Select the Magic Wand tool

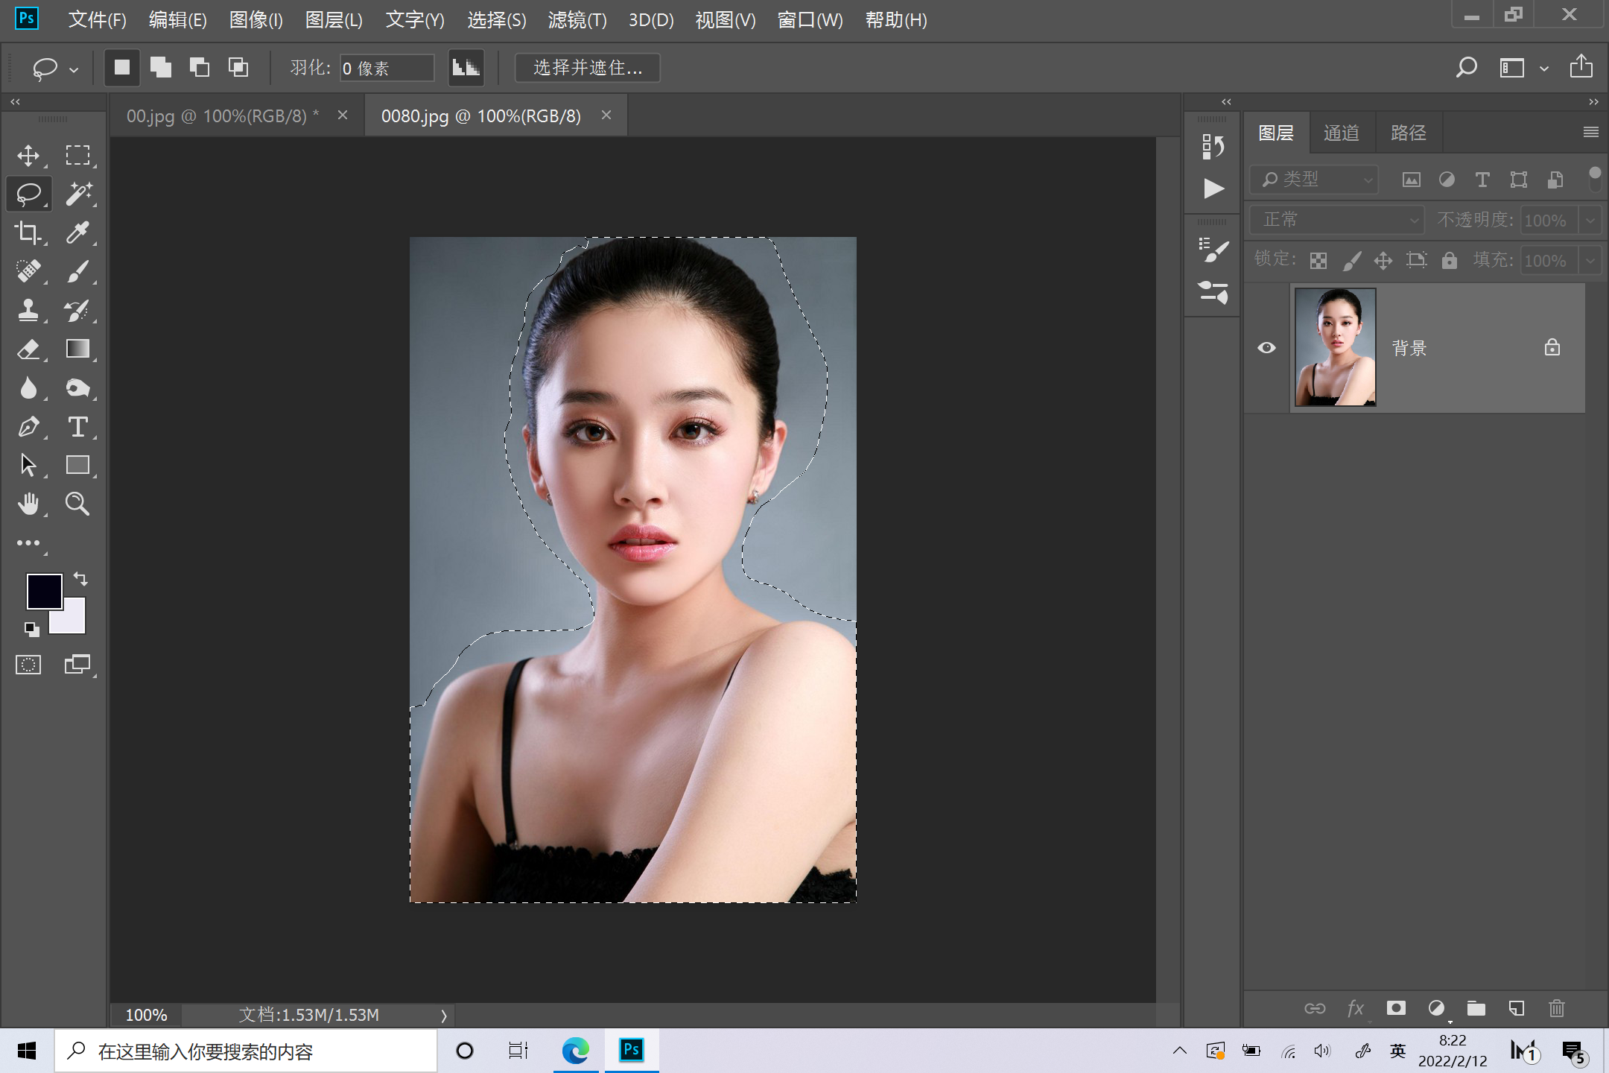pyautogui.click(x=77, y=194)
